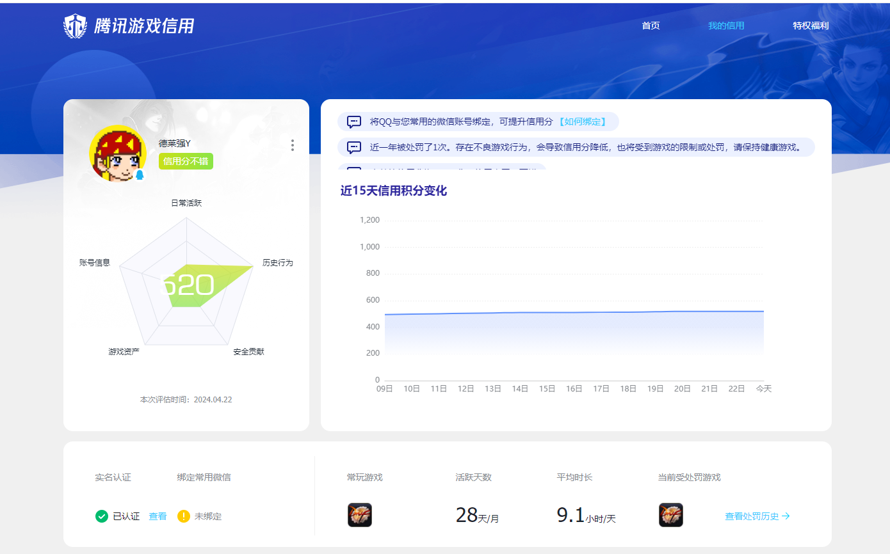The image size is (890, 554).
Task: Click the 1,200 y-axis label
Action: (369, 220)
